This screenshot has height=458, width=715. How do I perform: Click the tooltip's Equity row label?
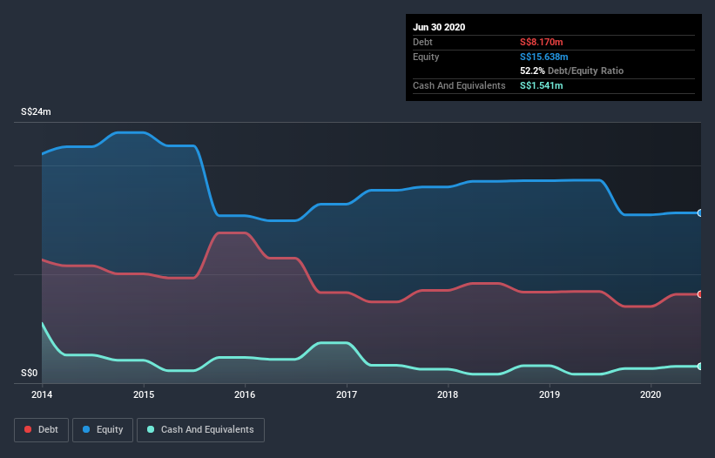pos(426,57)
